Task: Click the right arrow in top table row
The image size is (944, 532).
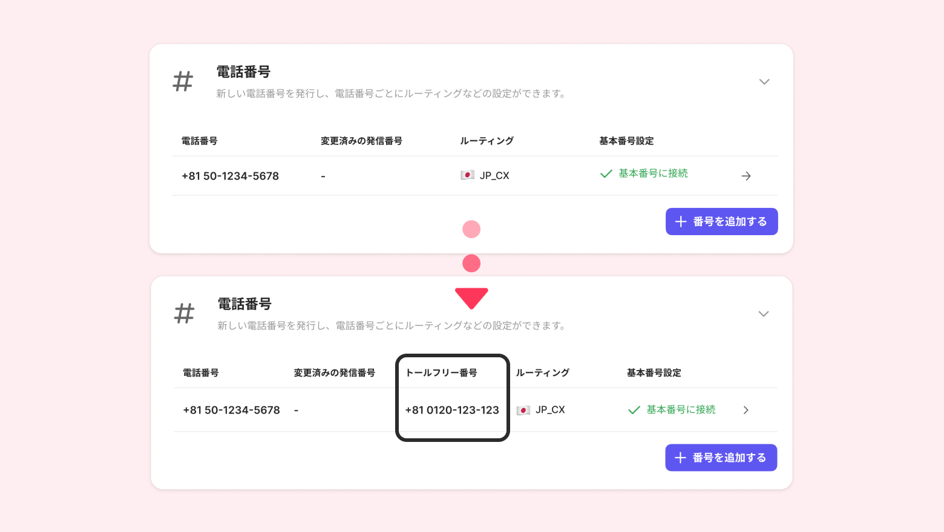Action: pyautogui.click(x=746, y=176)
